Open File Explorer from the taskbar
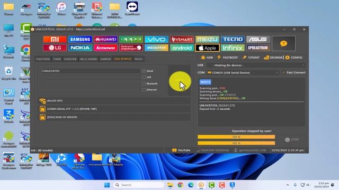Image resolution: width=339 pixels, height=190 pixels. pyautogui.click(x=170, y=185)
